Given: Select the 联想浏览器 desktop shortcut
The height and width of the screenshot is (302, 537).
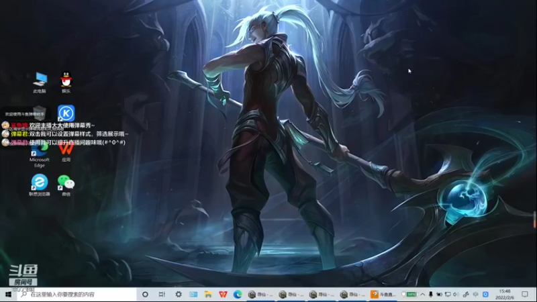Looking at the screenshot, I should [x=40, y=185].
